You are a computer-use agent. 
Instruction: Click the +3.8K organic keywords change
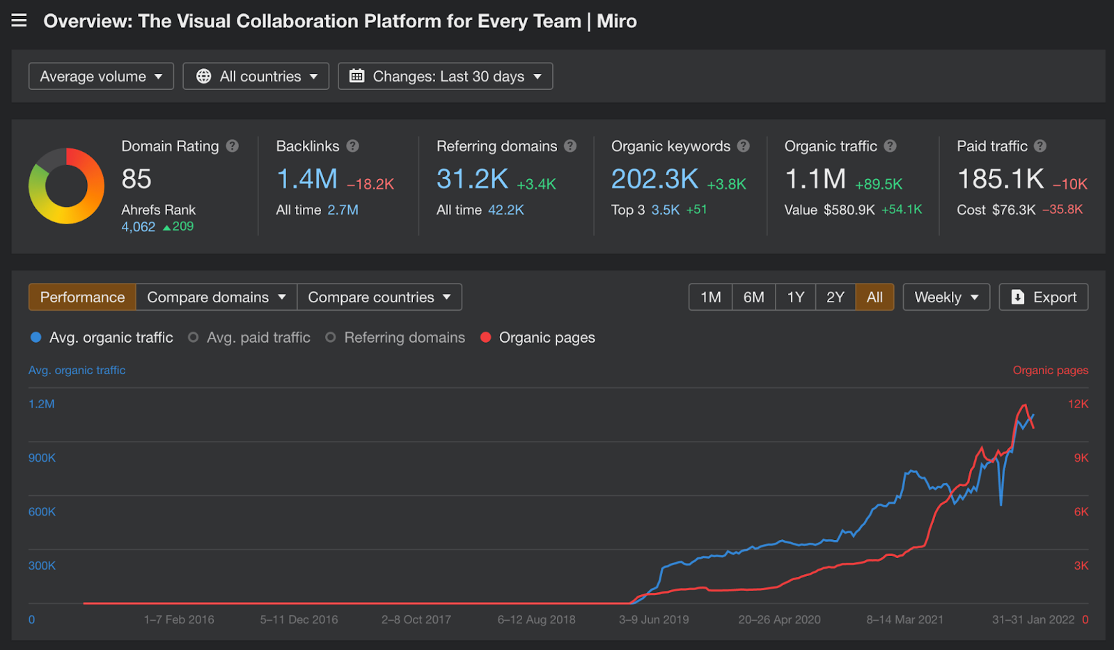coord(726,184)
